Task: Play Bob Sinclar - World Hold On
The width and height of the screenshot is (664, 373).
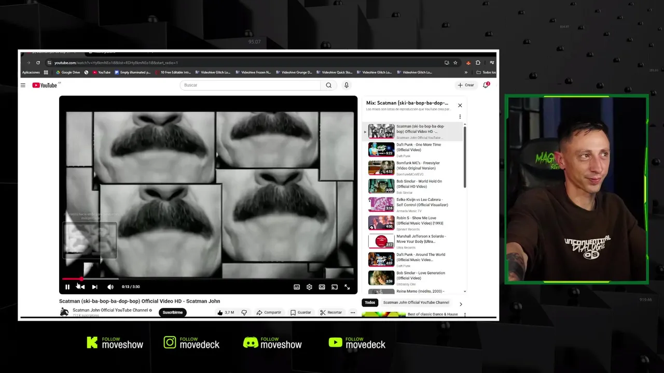Action: tap(413, 187)
